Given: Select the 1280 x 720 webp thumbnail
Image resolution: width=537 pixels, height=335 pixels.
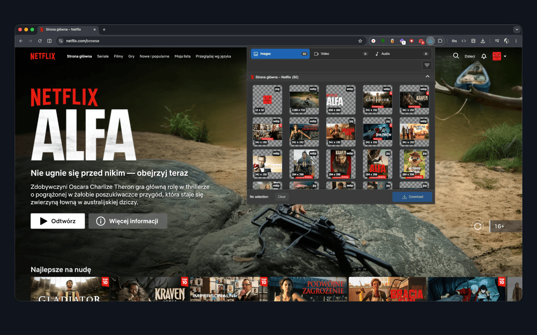Looking at the screenshot, I should pos(304,100).
